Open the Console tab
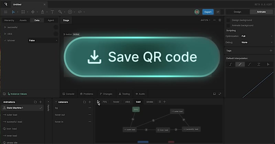 [68, 94]
